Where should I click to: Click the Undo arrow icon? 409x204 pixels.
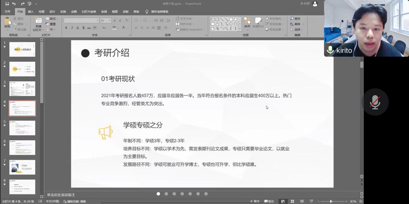14,4
